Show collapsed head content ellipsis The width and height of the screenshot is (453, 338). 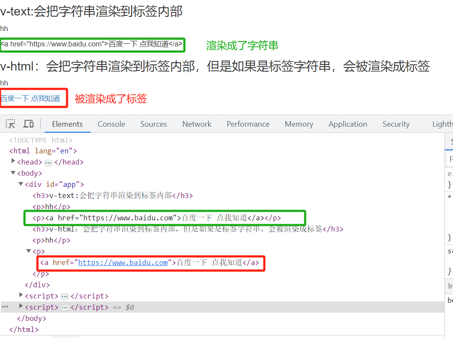pyautogui.click(x=48, y=163)
